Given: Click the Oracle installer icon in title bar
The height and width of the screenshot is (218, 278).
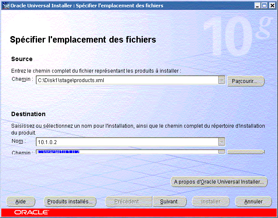Looking at the screenshot, I should pyautogui.click(x=5, y=6).
